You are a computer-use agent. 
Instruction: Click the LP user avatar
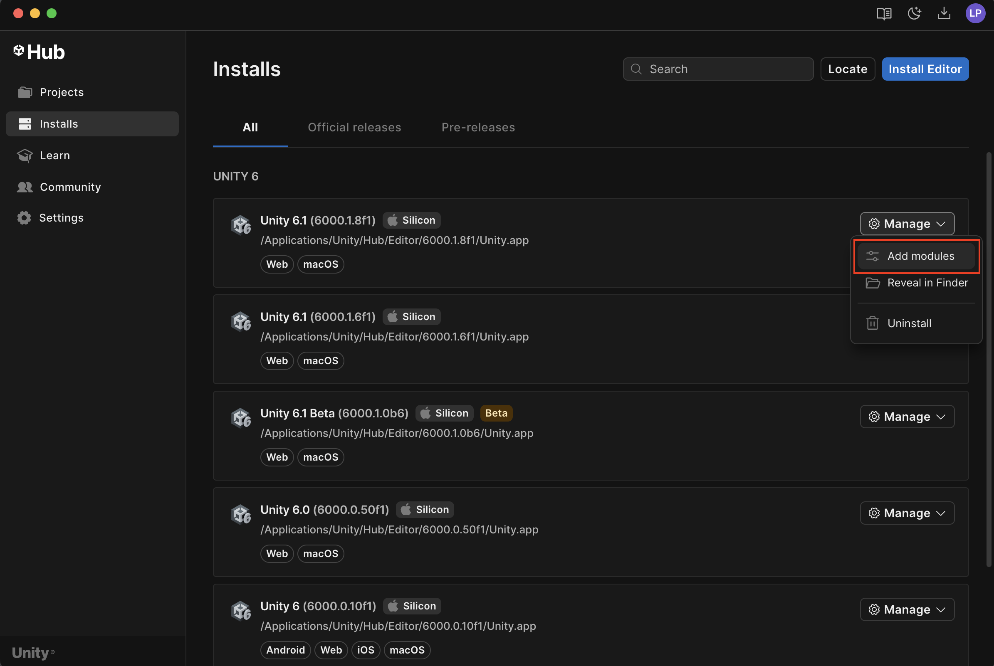(975, 13)
